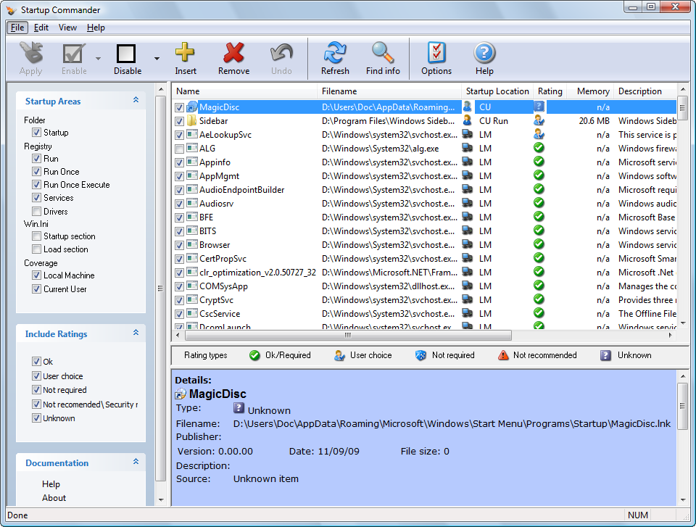Check the ALG startup item checkbox
Viewport: 696px width, 527px height.
click(x=180, y=149)
